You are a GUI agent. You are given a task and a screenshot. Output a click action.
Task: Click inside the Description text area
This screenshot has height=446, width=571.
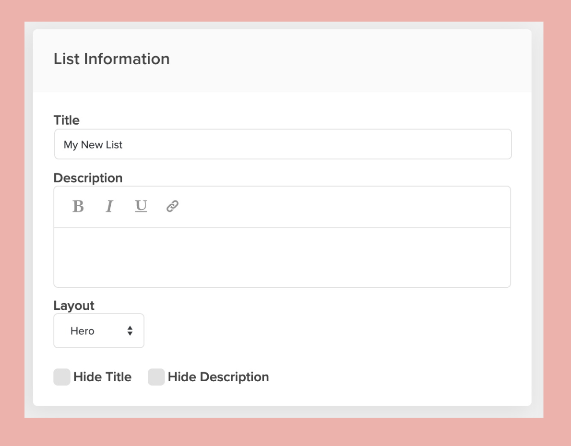(x=282, y=258)
